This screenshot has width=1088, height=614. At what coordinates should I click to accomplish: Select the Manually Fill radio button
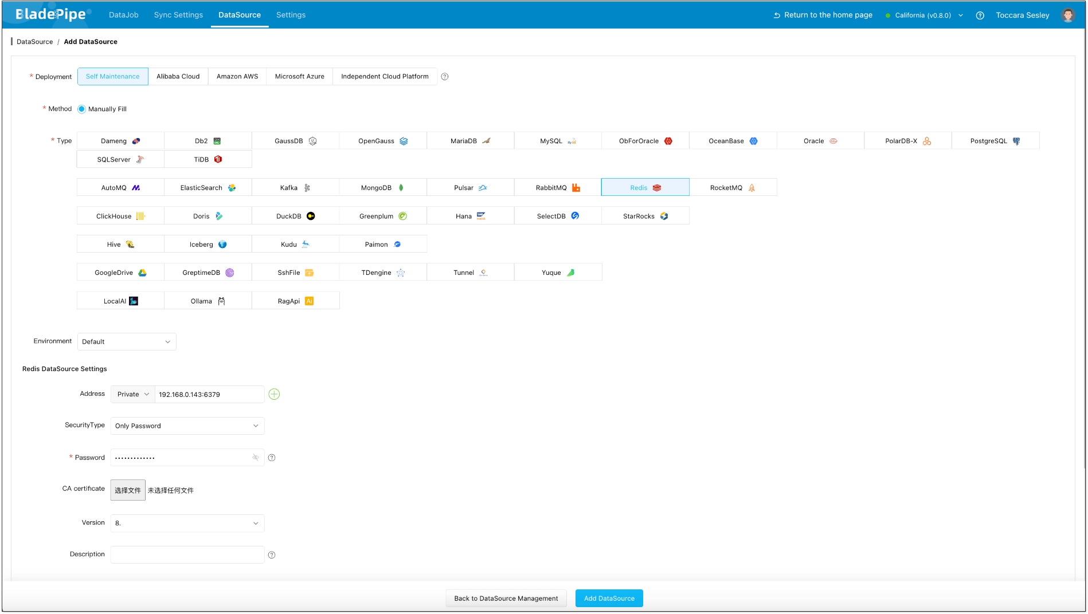(x=82, y=109)
